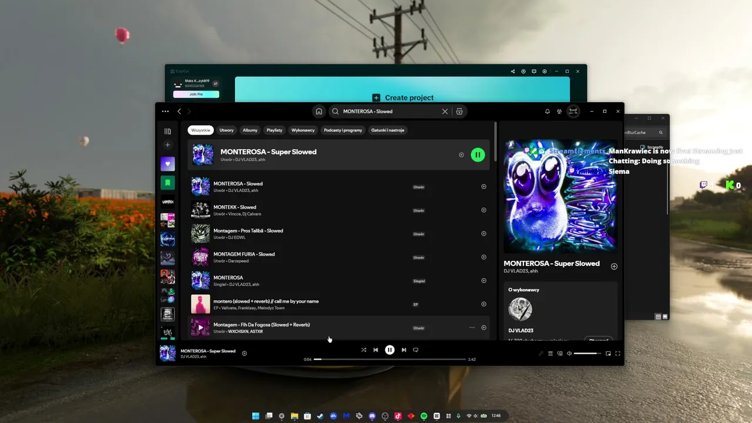This screenshot has height=423, width=752.
Task: Open more options for Montagem - Flh Da Fogosa
Action: (472, 328)
